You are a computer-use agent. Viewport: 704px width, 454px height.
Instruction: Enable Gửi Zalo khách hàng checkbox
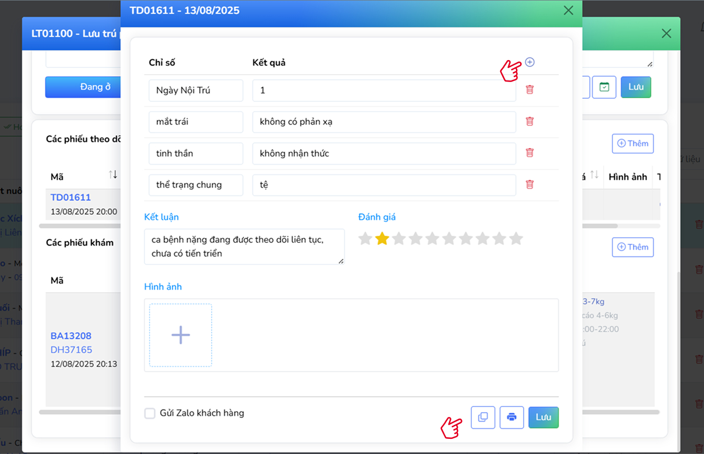click(x=150, y=413)
